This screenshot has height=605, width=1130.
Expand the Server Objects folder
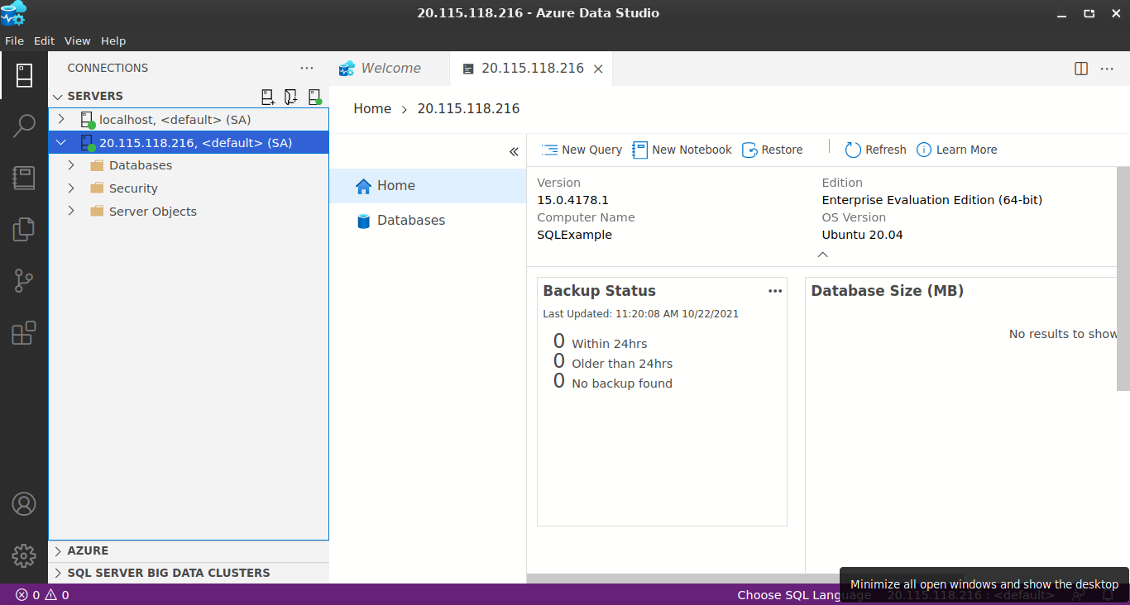tap(72, 212)
